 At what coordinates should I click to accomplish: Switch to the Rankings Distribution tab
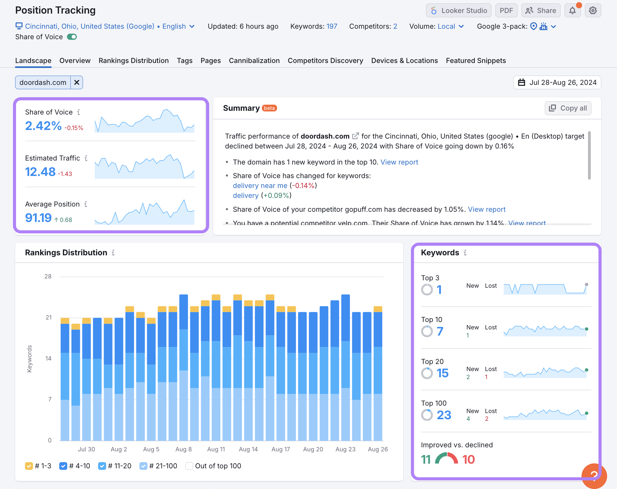click(134, 61)
